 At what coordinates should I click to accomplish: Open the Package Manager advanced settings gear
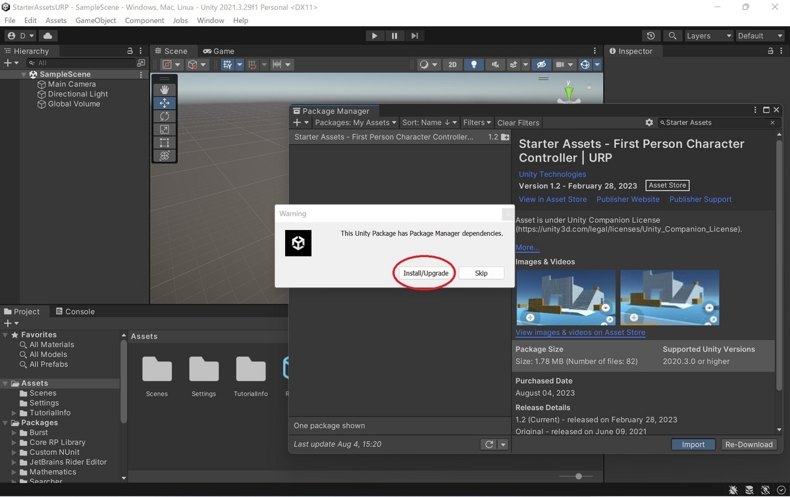[x=649, y=122]
